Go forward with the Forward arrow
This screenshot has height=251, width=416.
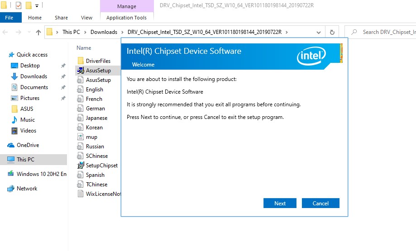click(x=18, y=32)
